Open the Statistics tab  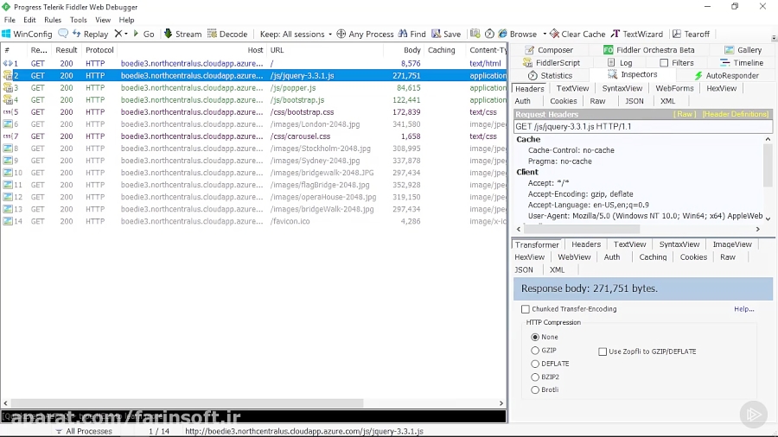coord(550,76)
